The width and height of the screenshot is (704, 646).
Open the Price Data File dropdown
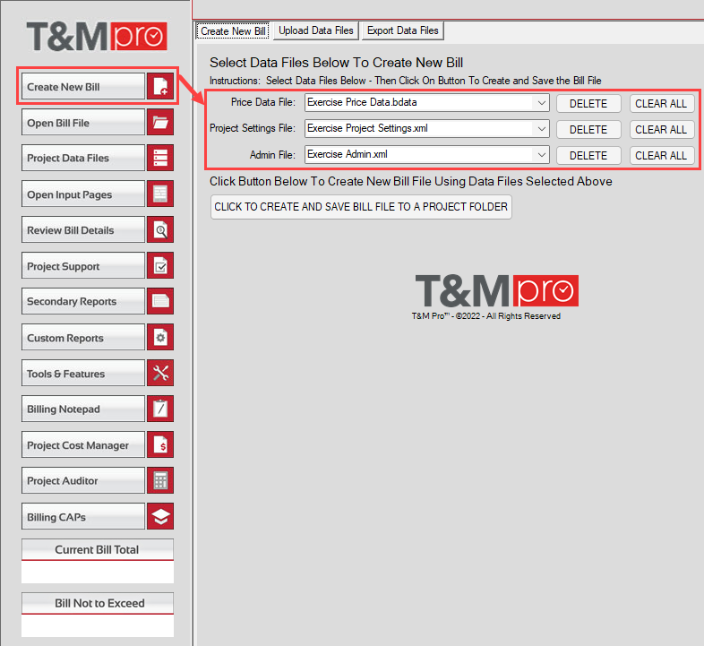click(x=542, y=103)
